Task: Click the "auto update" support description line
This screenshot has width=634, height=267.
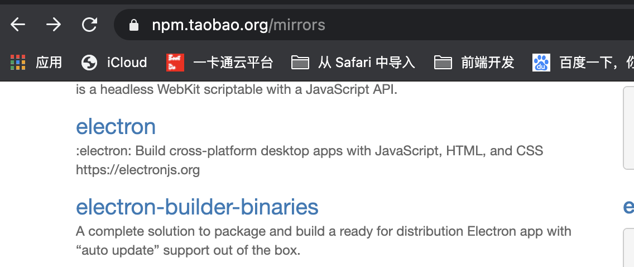Action: point(188,250)
